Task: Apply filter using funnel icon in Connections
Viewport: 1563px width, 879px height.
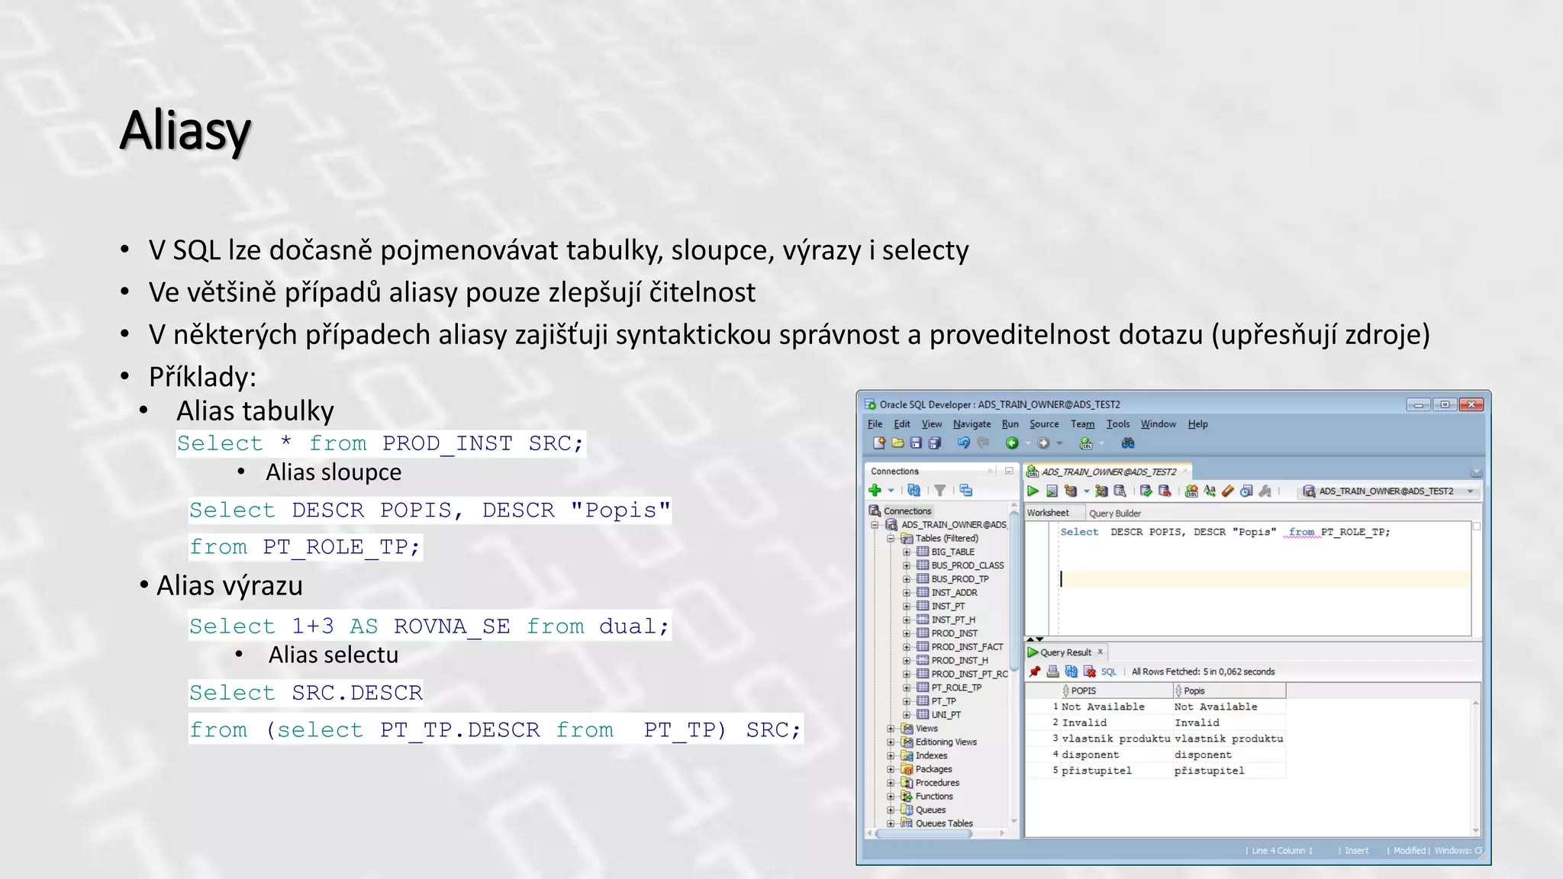Action: 940,491
